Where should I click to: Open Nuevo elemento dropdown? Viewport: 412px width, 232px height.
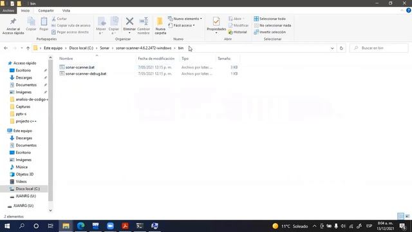coord(185,19)
